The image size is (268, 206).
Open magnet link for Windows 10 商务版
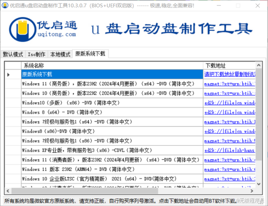coord(230,93)
